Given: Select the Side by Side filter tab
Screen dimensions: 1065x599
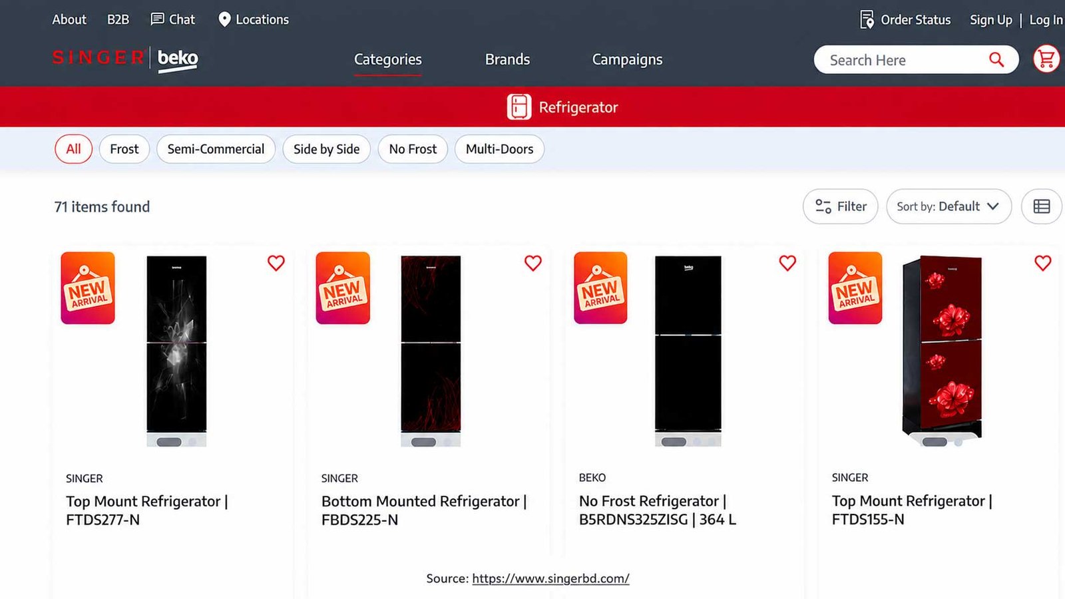Looking at the screenshot, I should click(x=326, y=149).
